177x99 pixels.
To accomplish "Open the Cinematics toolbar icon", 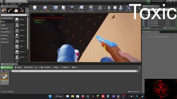I will [x=91, y=9].
